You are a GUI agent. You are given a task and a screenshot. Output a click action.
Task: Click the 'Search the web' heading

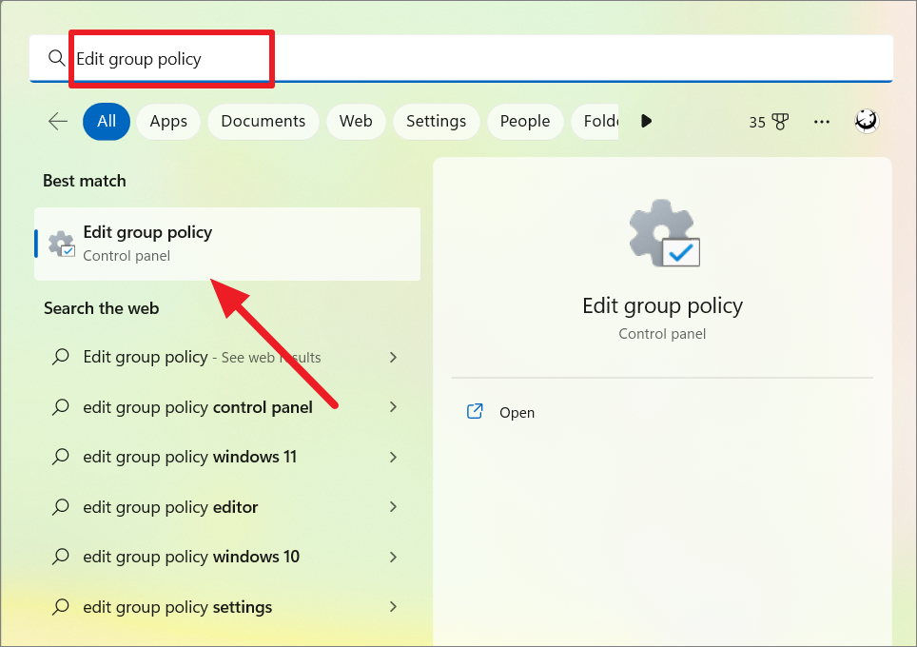click(x=101, y=308)
